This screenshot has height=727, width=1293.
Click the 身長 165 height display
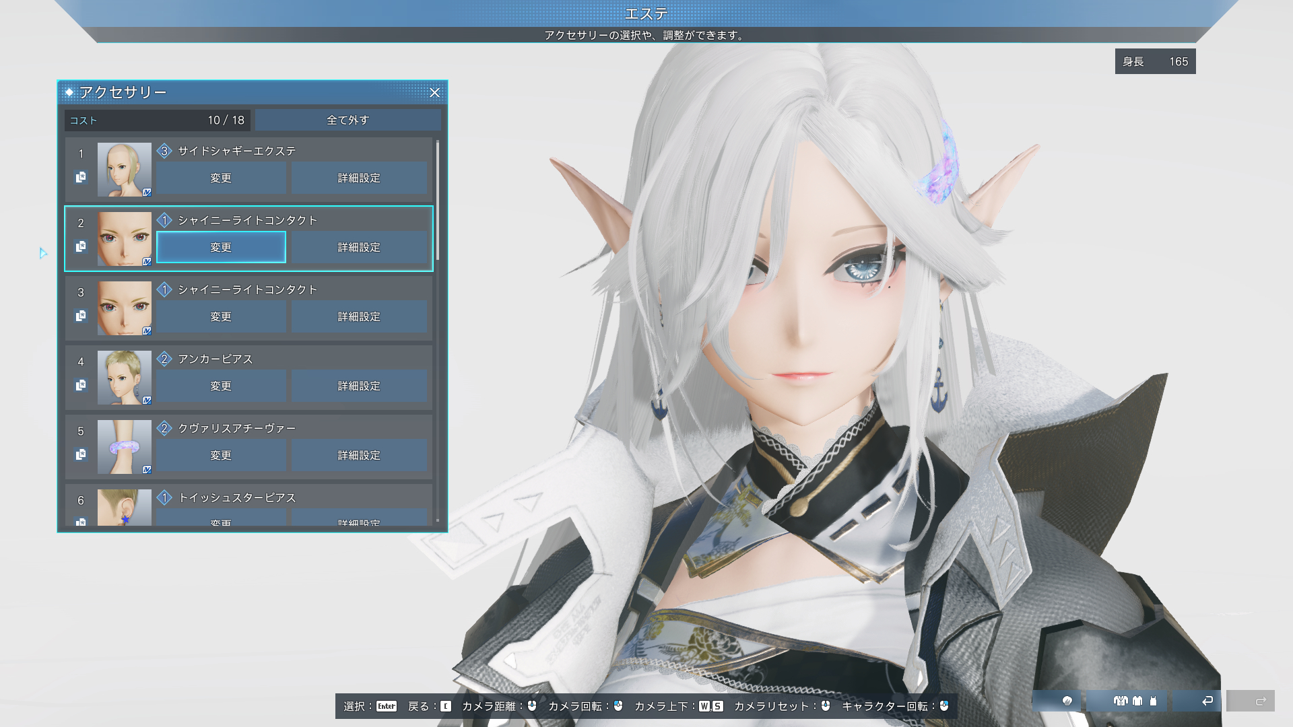(1155, 61)
